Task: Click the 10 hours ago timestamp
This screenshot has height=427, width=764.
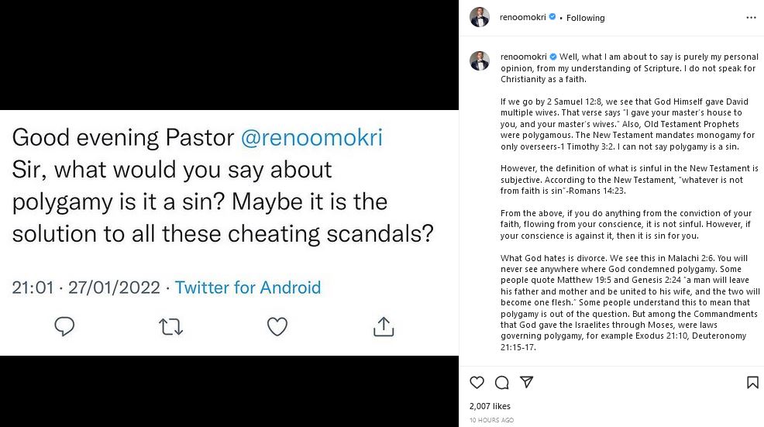Action: 491,420
